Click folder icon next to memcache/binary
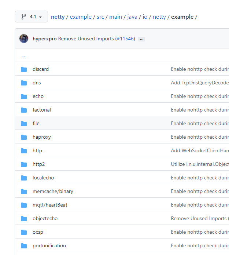Viewport: 229px width, 255px height. tap(24, 192)
